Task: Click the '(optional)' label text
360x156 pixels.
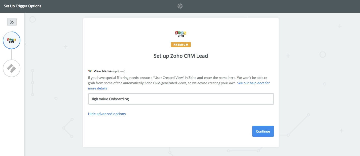Action: pos(119,71)
